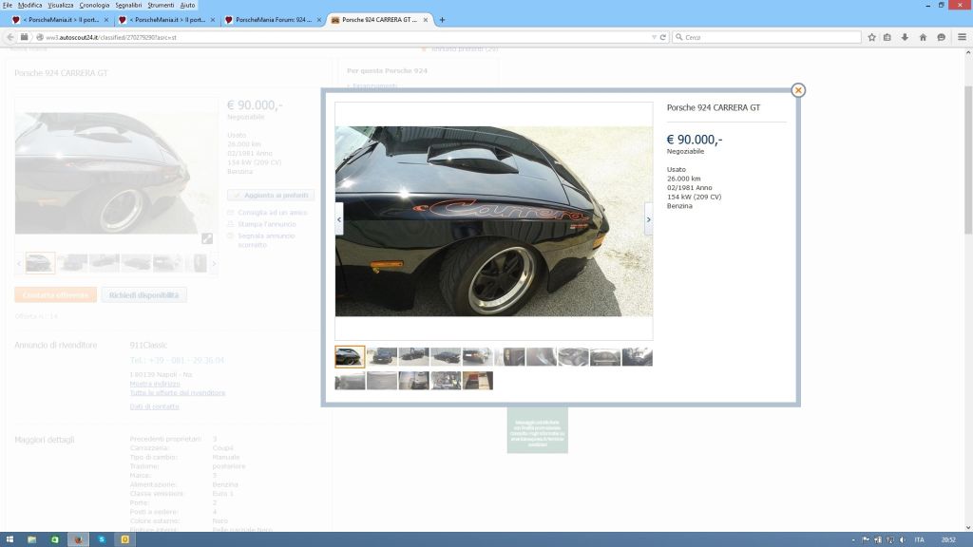Close the photo gallery popup
This screenshot has width=973, height=547.
click(798, 90)
